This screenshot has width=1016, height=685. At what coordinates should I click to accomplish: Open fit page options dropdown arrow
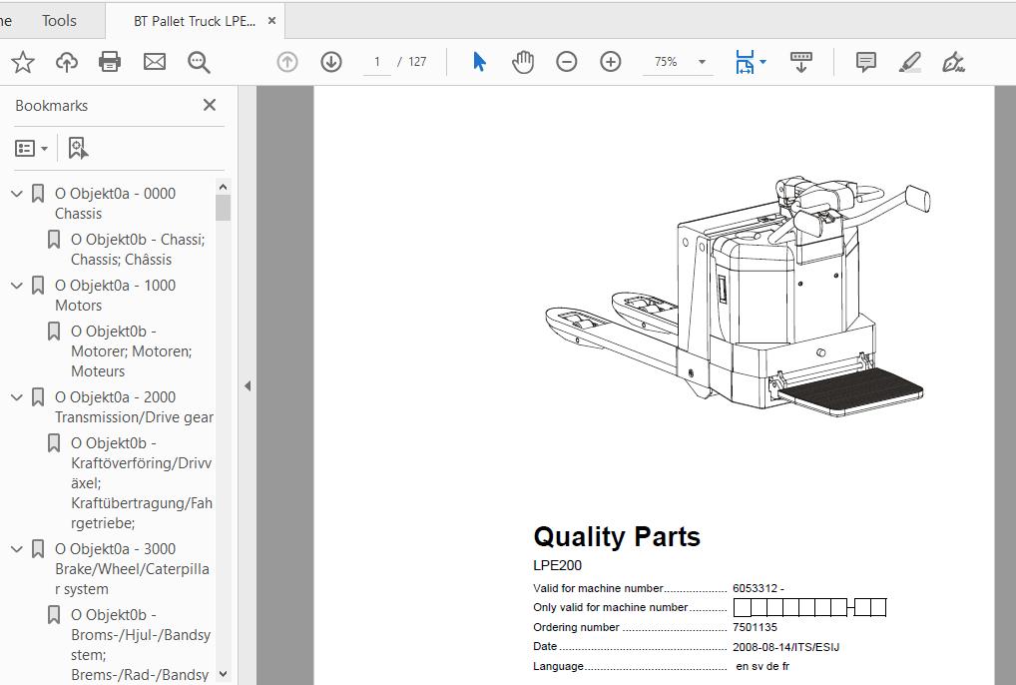coord(762,62)
